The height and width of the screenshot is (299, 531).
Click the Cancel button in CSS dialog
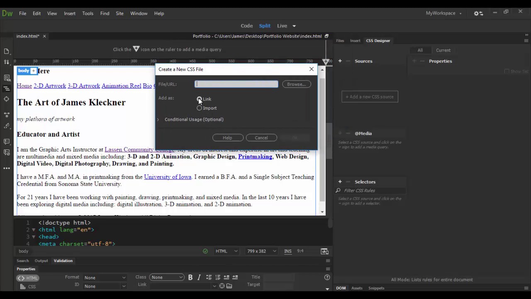pyautogui.click(x=261, y=138)
